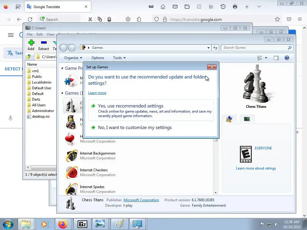
Task: Open the change view dropdown arrow
Action: (x=266, y=58)
